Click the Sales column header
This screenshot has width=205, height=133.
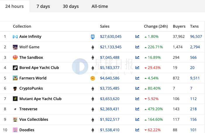click(x=105, y=26)
